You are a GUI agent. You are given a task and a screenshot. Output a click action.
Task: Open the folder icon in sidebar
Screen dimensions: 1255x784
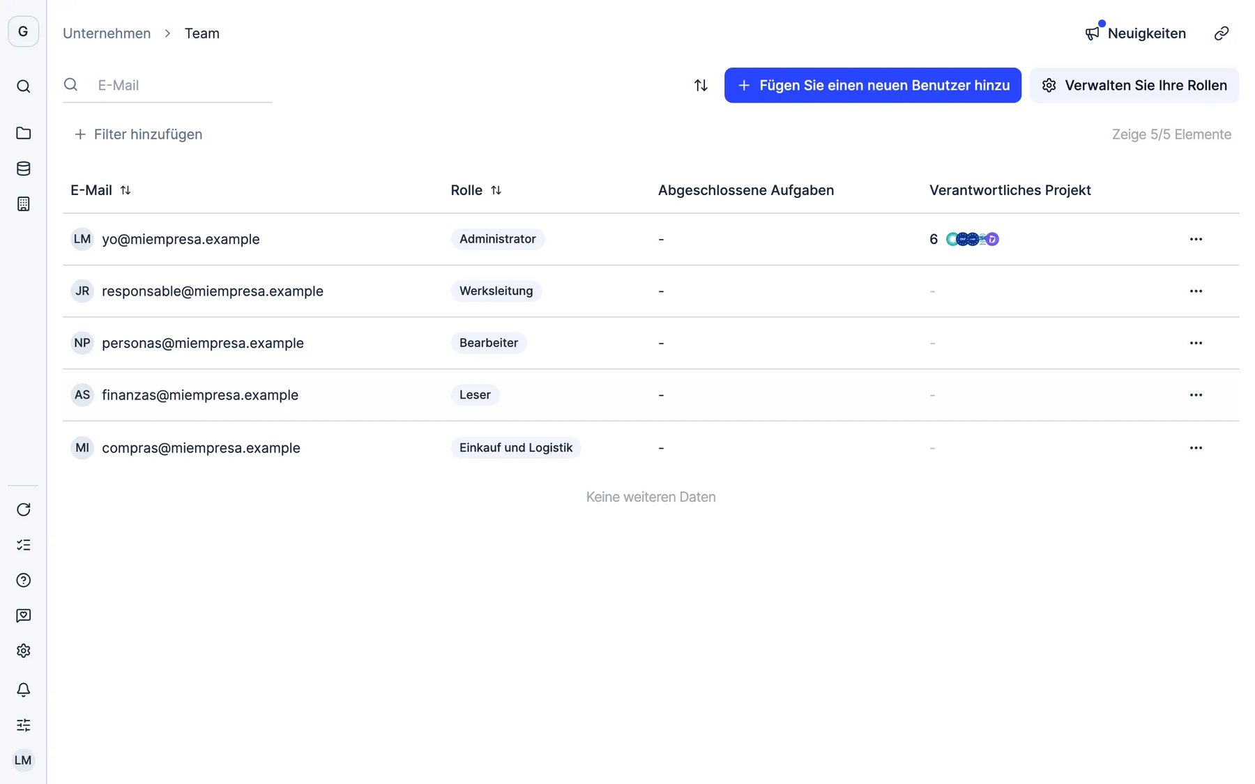click(23, 133)
